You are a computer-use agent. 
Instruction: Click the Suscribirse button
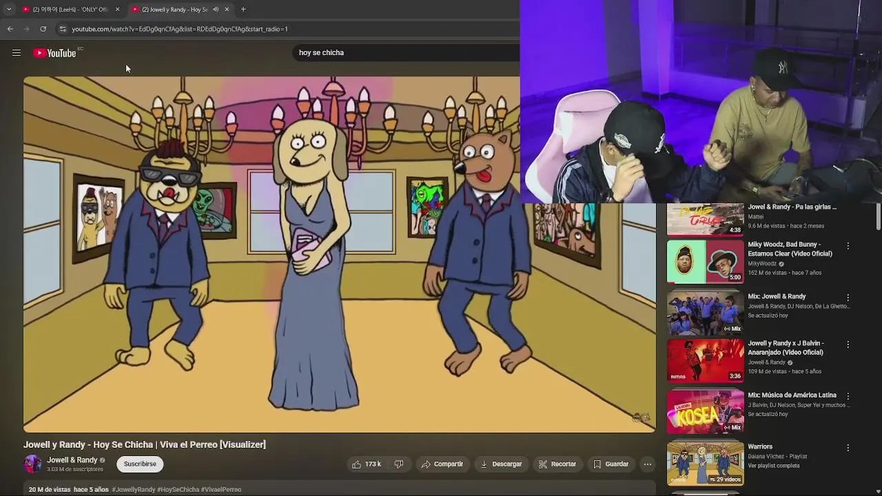[x=140, y=464]
